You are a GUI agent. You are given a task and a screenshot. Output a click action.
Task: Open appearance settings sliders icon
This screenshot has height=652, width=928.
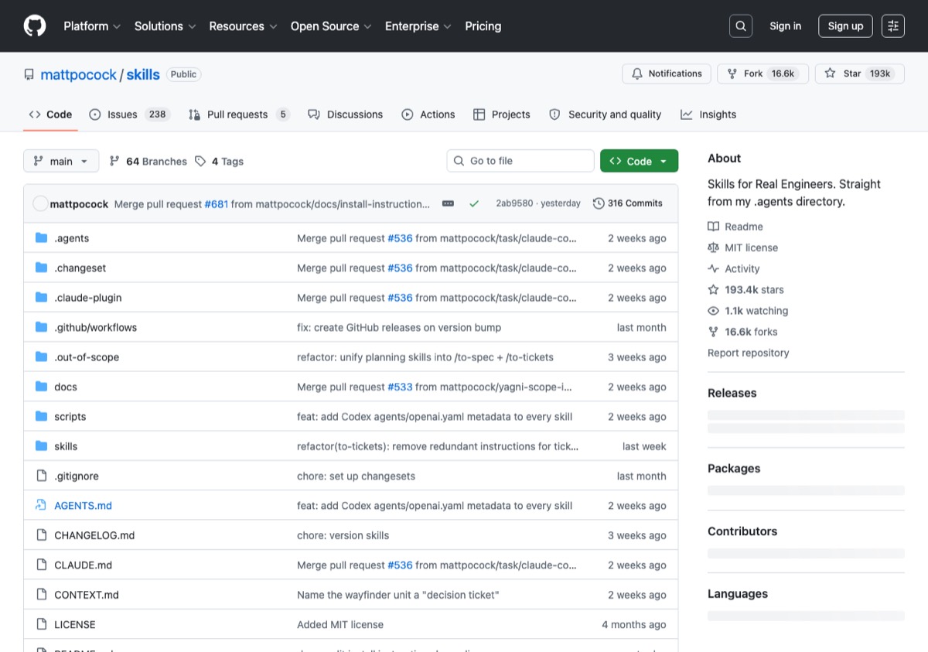coord(893,26)
